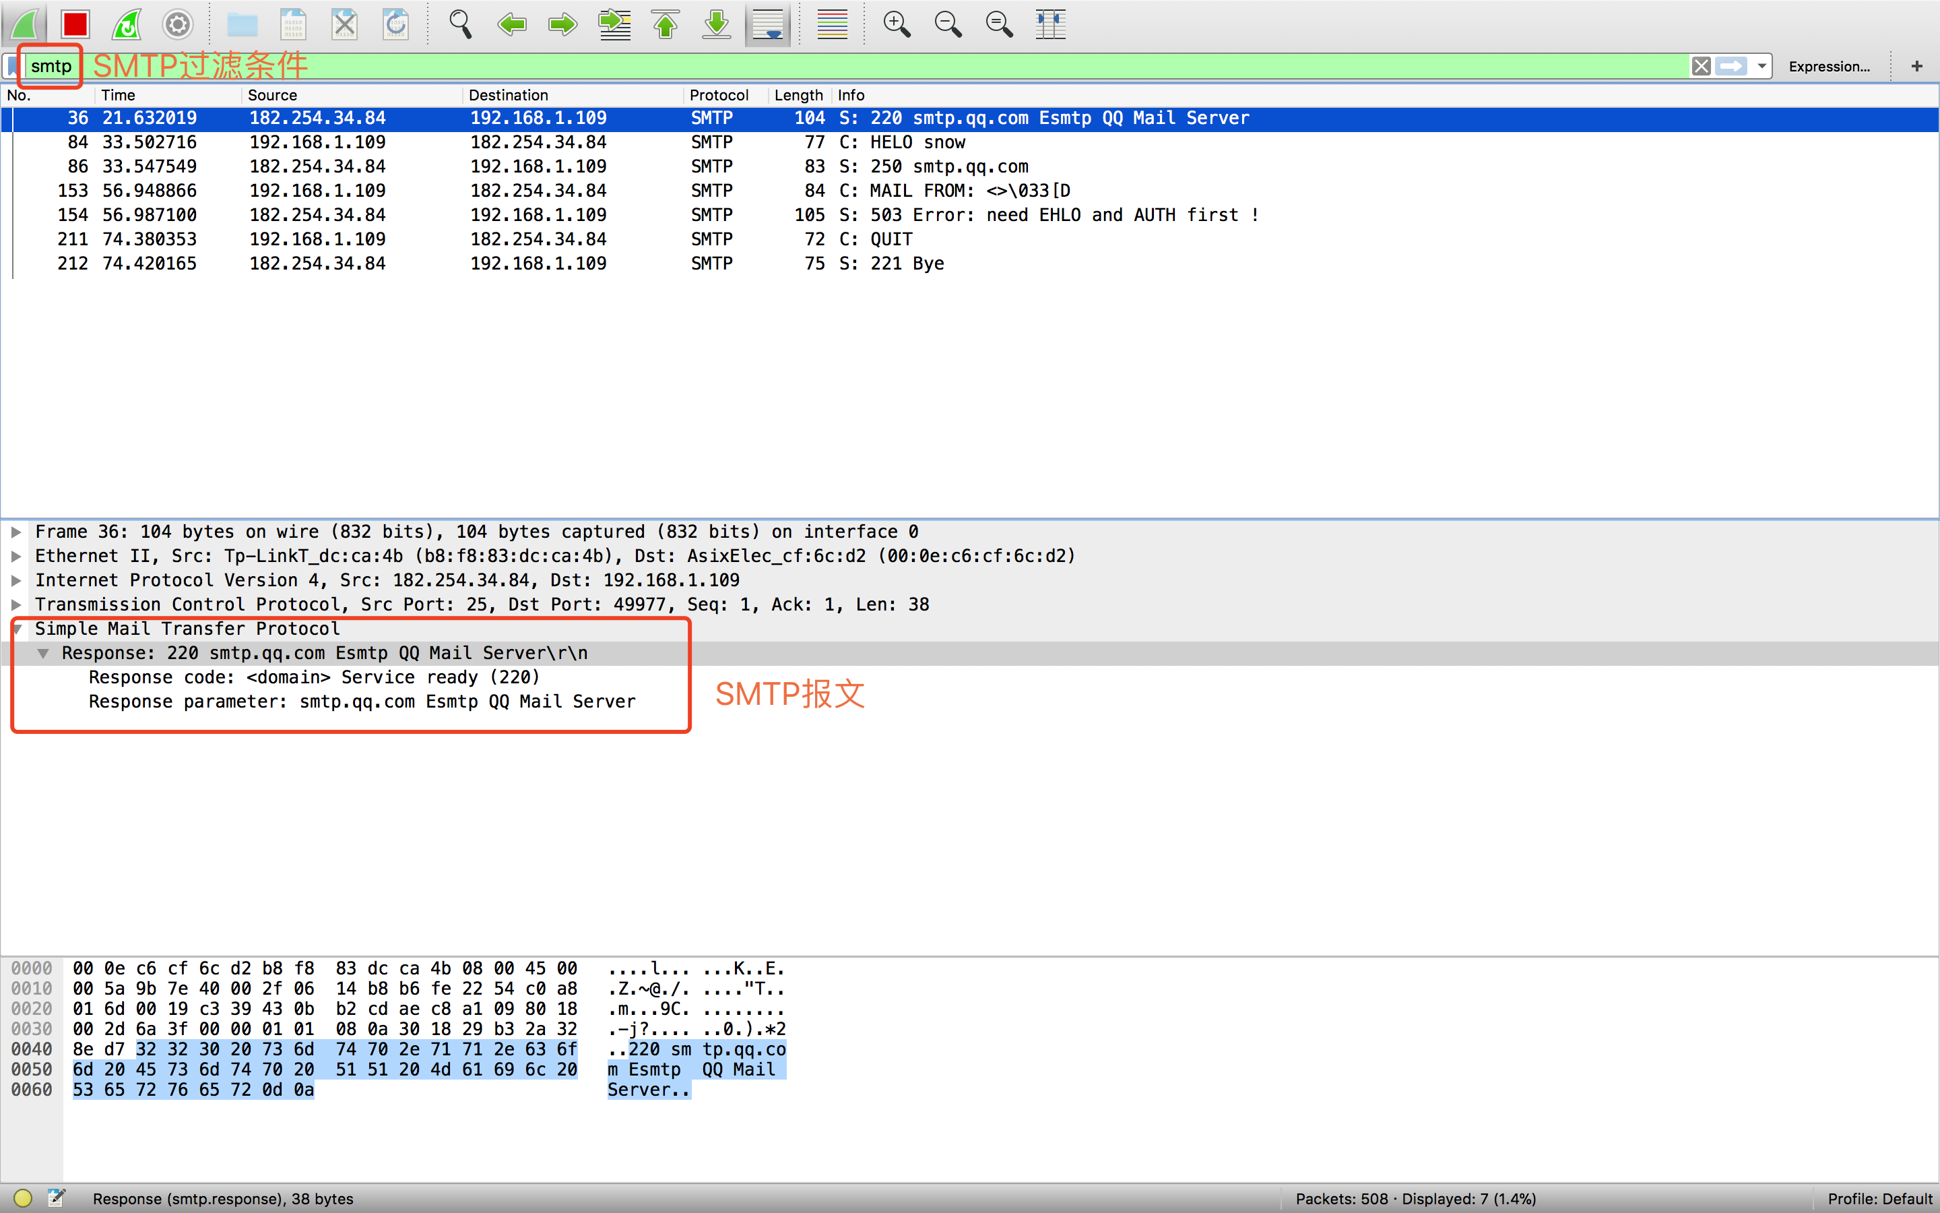Open the recent filters dropdown arrow

[x=1761, y=67]
